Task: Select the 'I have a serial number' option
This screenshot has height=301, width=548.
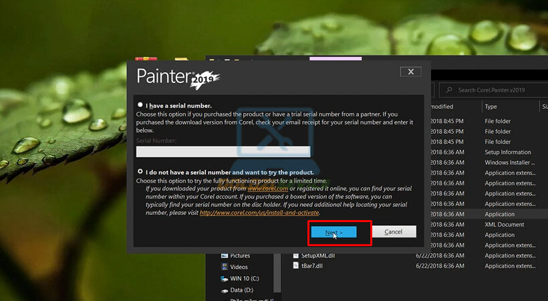Action: pyautogui.click(x=140, y=105)
